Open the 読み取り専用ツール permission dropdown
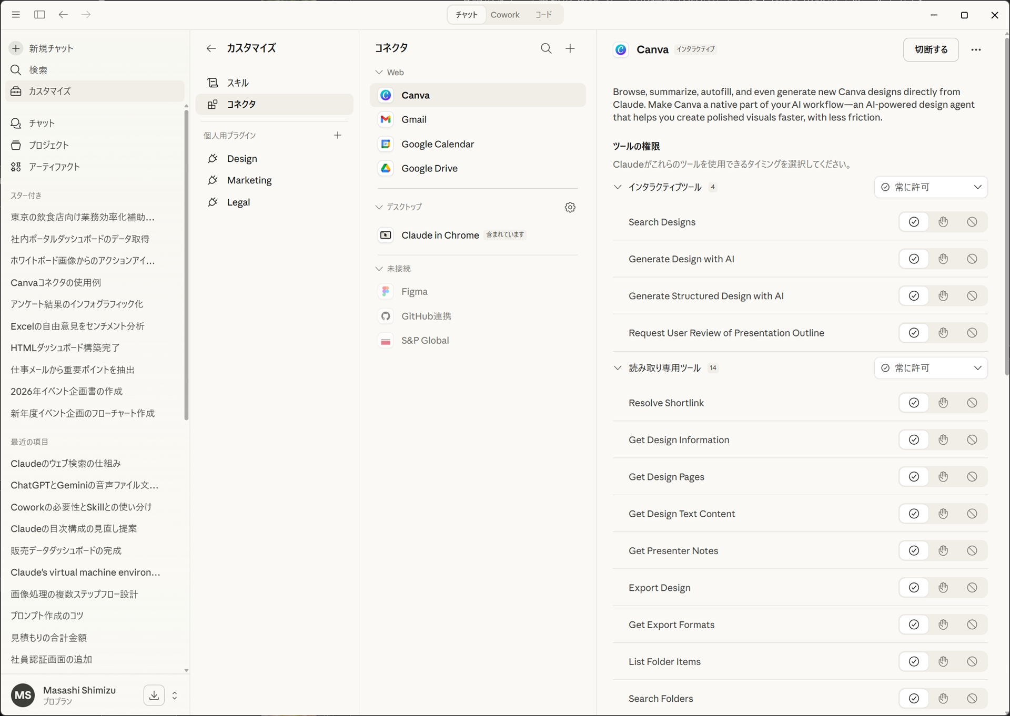Screen dimensions: 1010x716 pyautogui.click(x=931, y=368)
